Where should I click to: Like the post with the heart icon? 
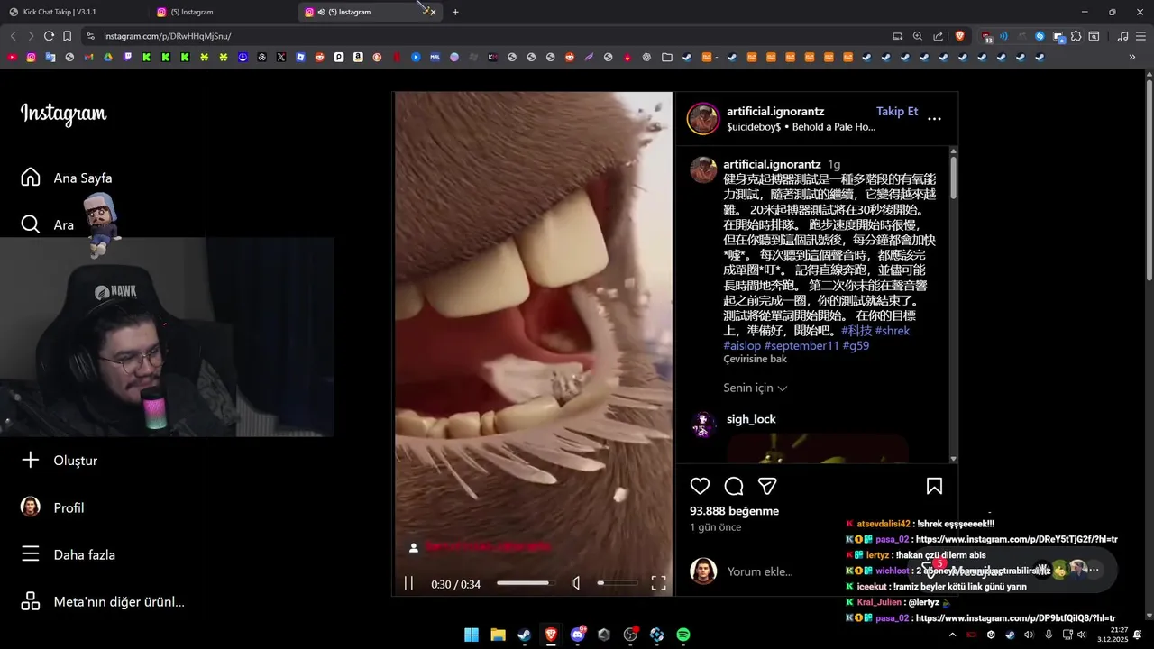[x=700, y=487]
